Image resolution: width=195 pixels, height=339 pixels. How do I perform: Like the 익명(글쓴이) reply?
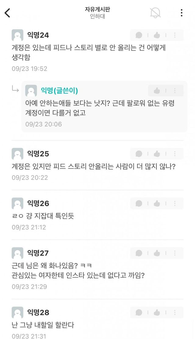point(157,91)
